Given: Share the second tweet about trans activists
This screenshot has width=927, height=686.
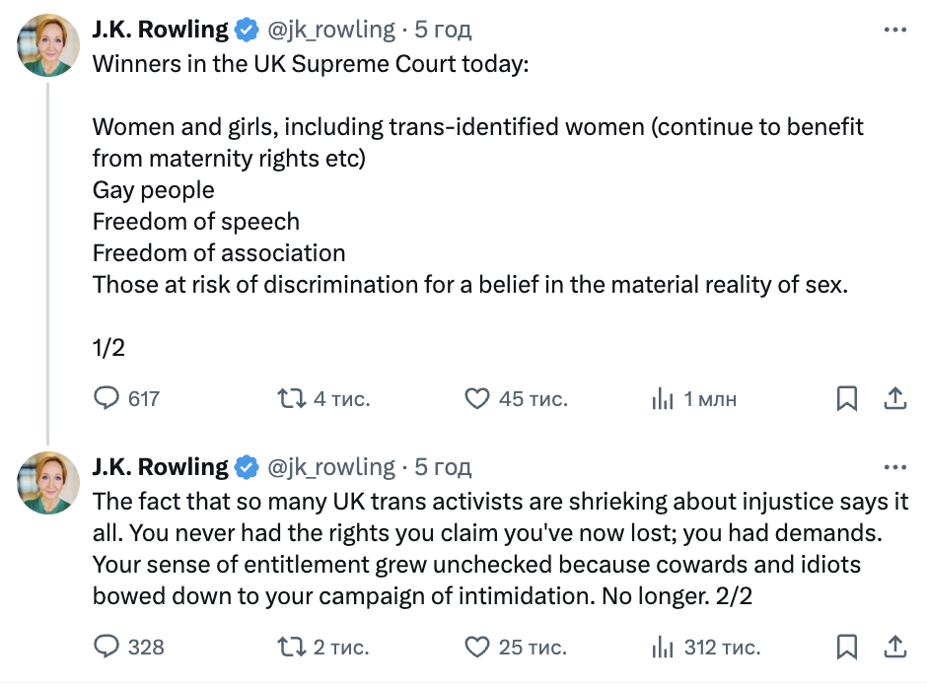Looking at the screenshot, I should click(895, 647).
